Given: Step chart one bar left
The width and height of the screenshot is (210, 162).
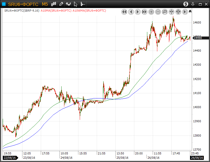Looking at the screenshot, I should tap(131, 12).
